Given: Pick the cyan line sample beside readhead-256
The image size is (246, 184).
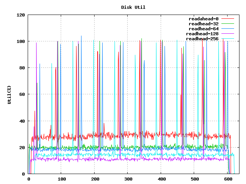Looking at the screenshot, I should (x=228, y=39).
